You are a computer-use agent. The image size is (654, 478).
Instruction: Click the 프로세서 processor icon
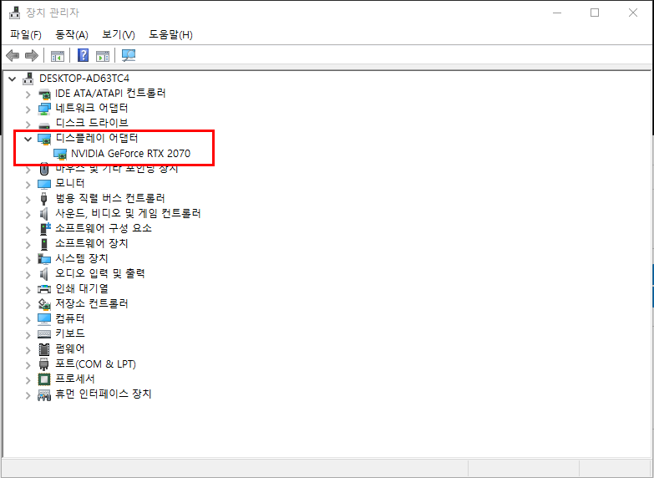point(44,379)
